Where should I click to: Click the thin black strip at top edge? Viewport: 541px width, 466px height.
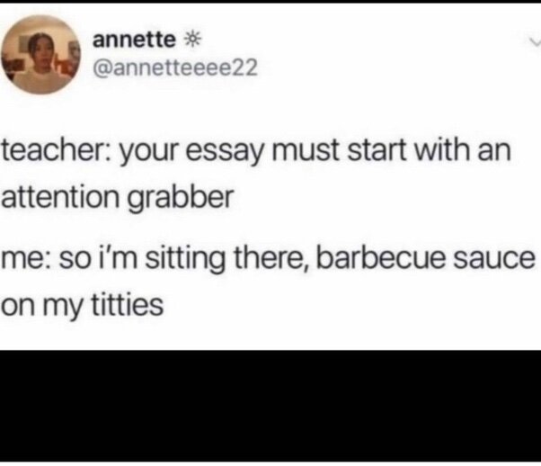point(270,2)
